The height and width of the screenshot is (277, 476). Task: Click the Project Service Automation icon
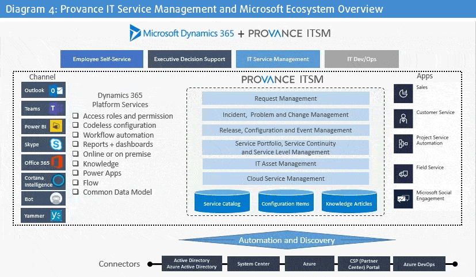[x=403, y=143]
